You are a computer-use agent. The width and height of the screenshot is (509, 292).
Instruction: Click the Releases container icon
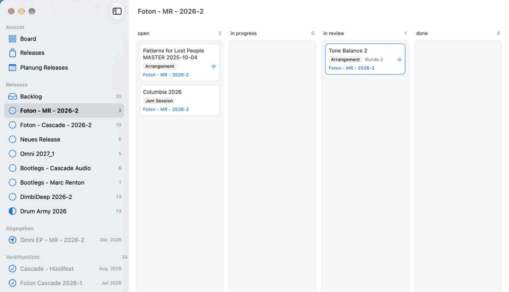(x=12, y=53)
